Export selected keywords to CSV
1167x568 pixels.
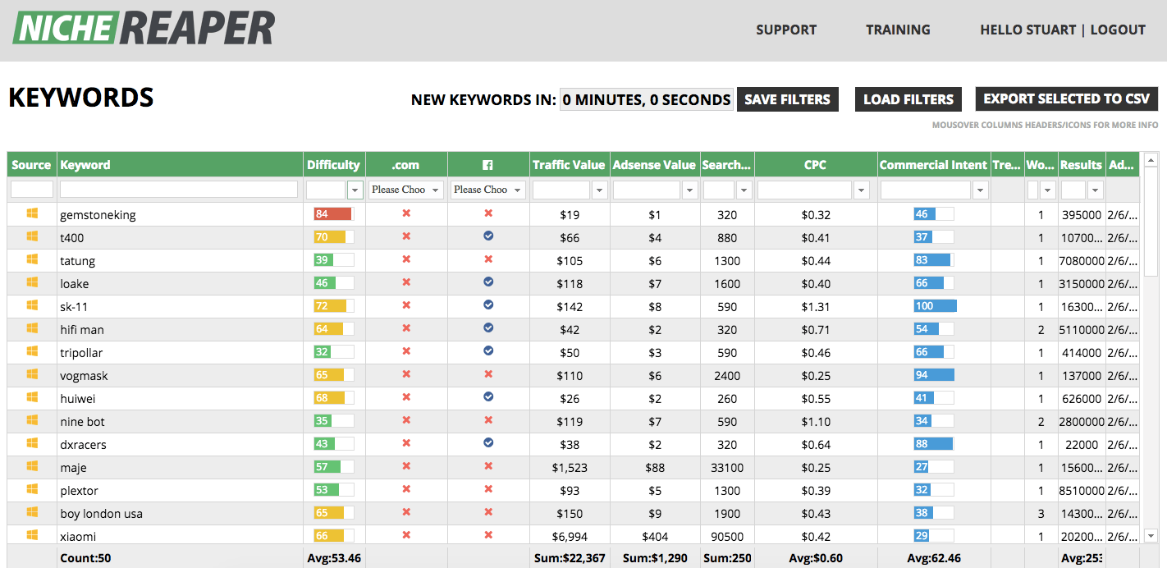[1066, 98]
